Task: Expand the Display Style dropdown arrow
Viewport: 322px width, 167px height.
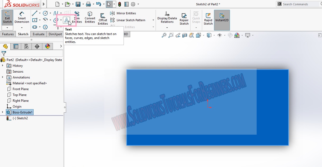Action: (214, 35)
